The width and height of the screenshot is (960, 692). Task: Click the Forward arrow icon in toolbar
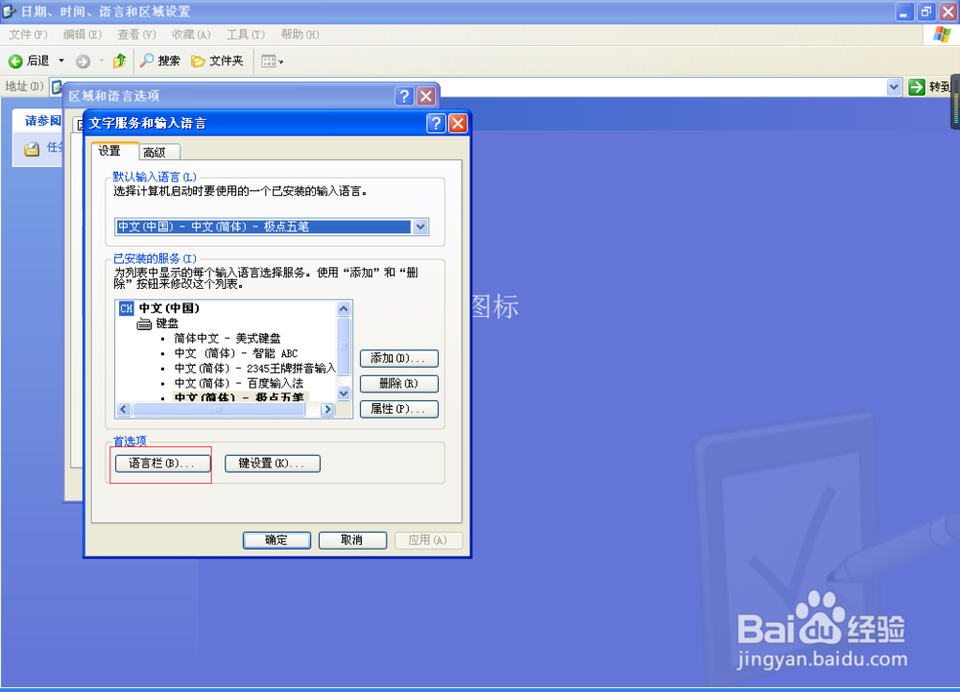tap(83, 61)
